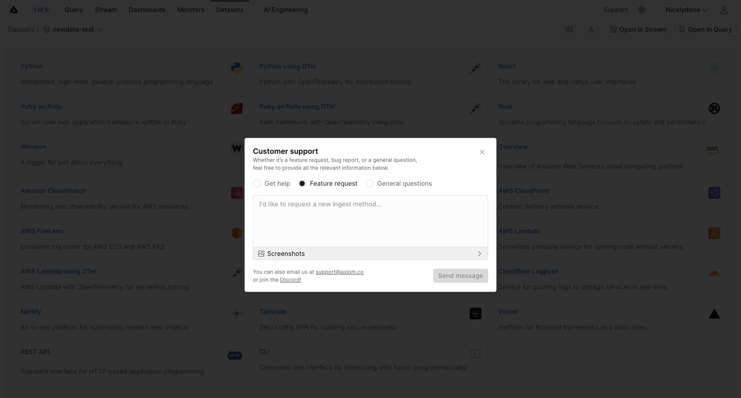Screen dimensions: 741x398
Task: Click the Winston W icon
Action: pyautogui.click(x=237, y=148)
